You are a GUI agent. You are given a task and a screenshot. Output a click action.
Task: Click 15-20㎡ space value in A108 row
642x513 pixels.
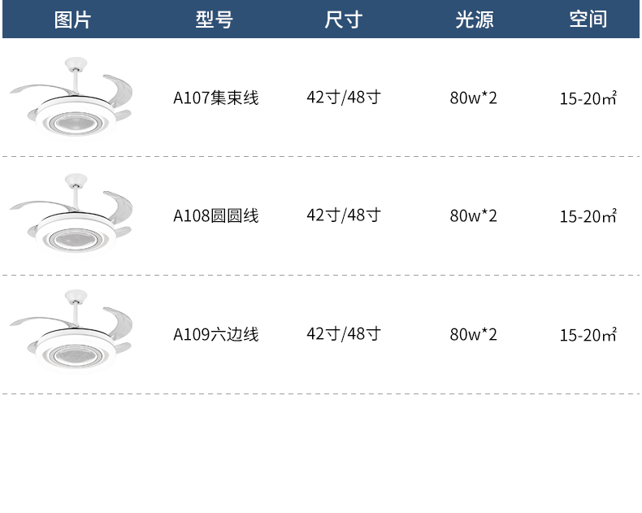[x=588, y=216]
